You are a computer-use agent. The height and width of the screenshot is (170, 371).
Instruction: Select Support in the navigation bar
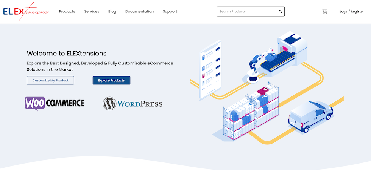coord(170,12)
